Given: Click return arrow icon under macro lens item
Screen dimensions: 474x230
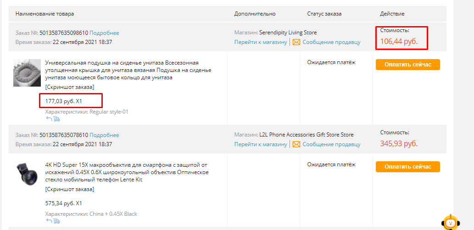Looking at the screenshot, I should (x=49, y=221).
